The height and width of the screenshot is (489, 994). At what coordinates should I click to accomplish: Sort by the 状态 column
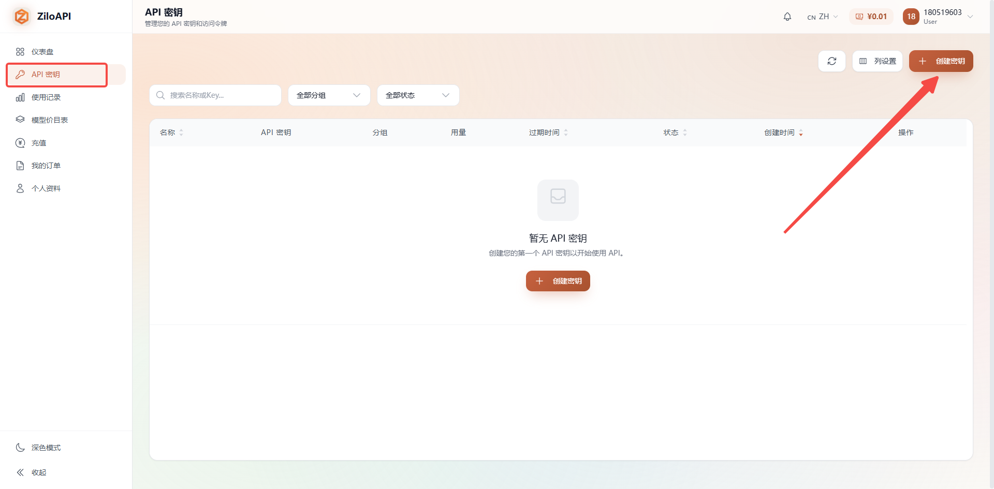tap(676, 132)
